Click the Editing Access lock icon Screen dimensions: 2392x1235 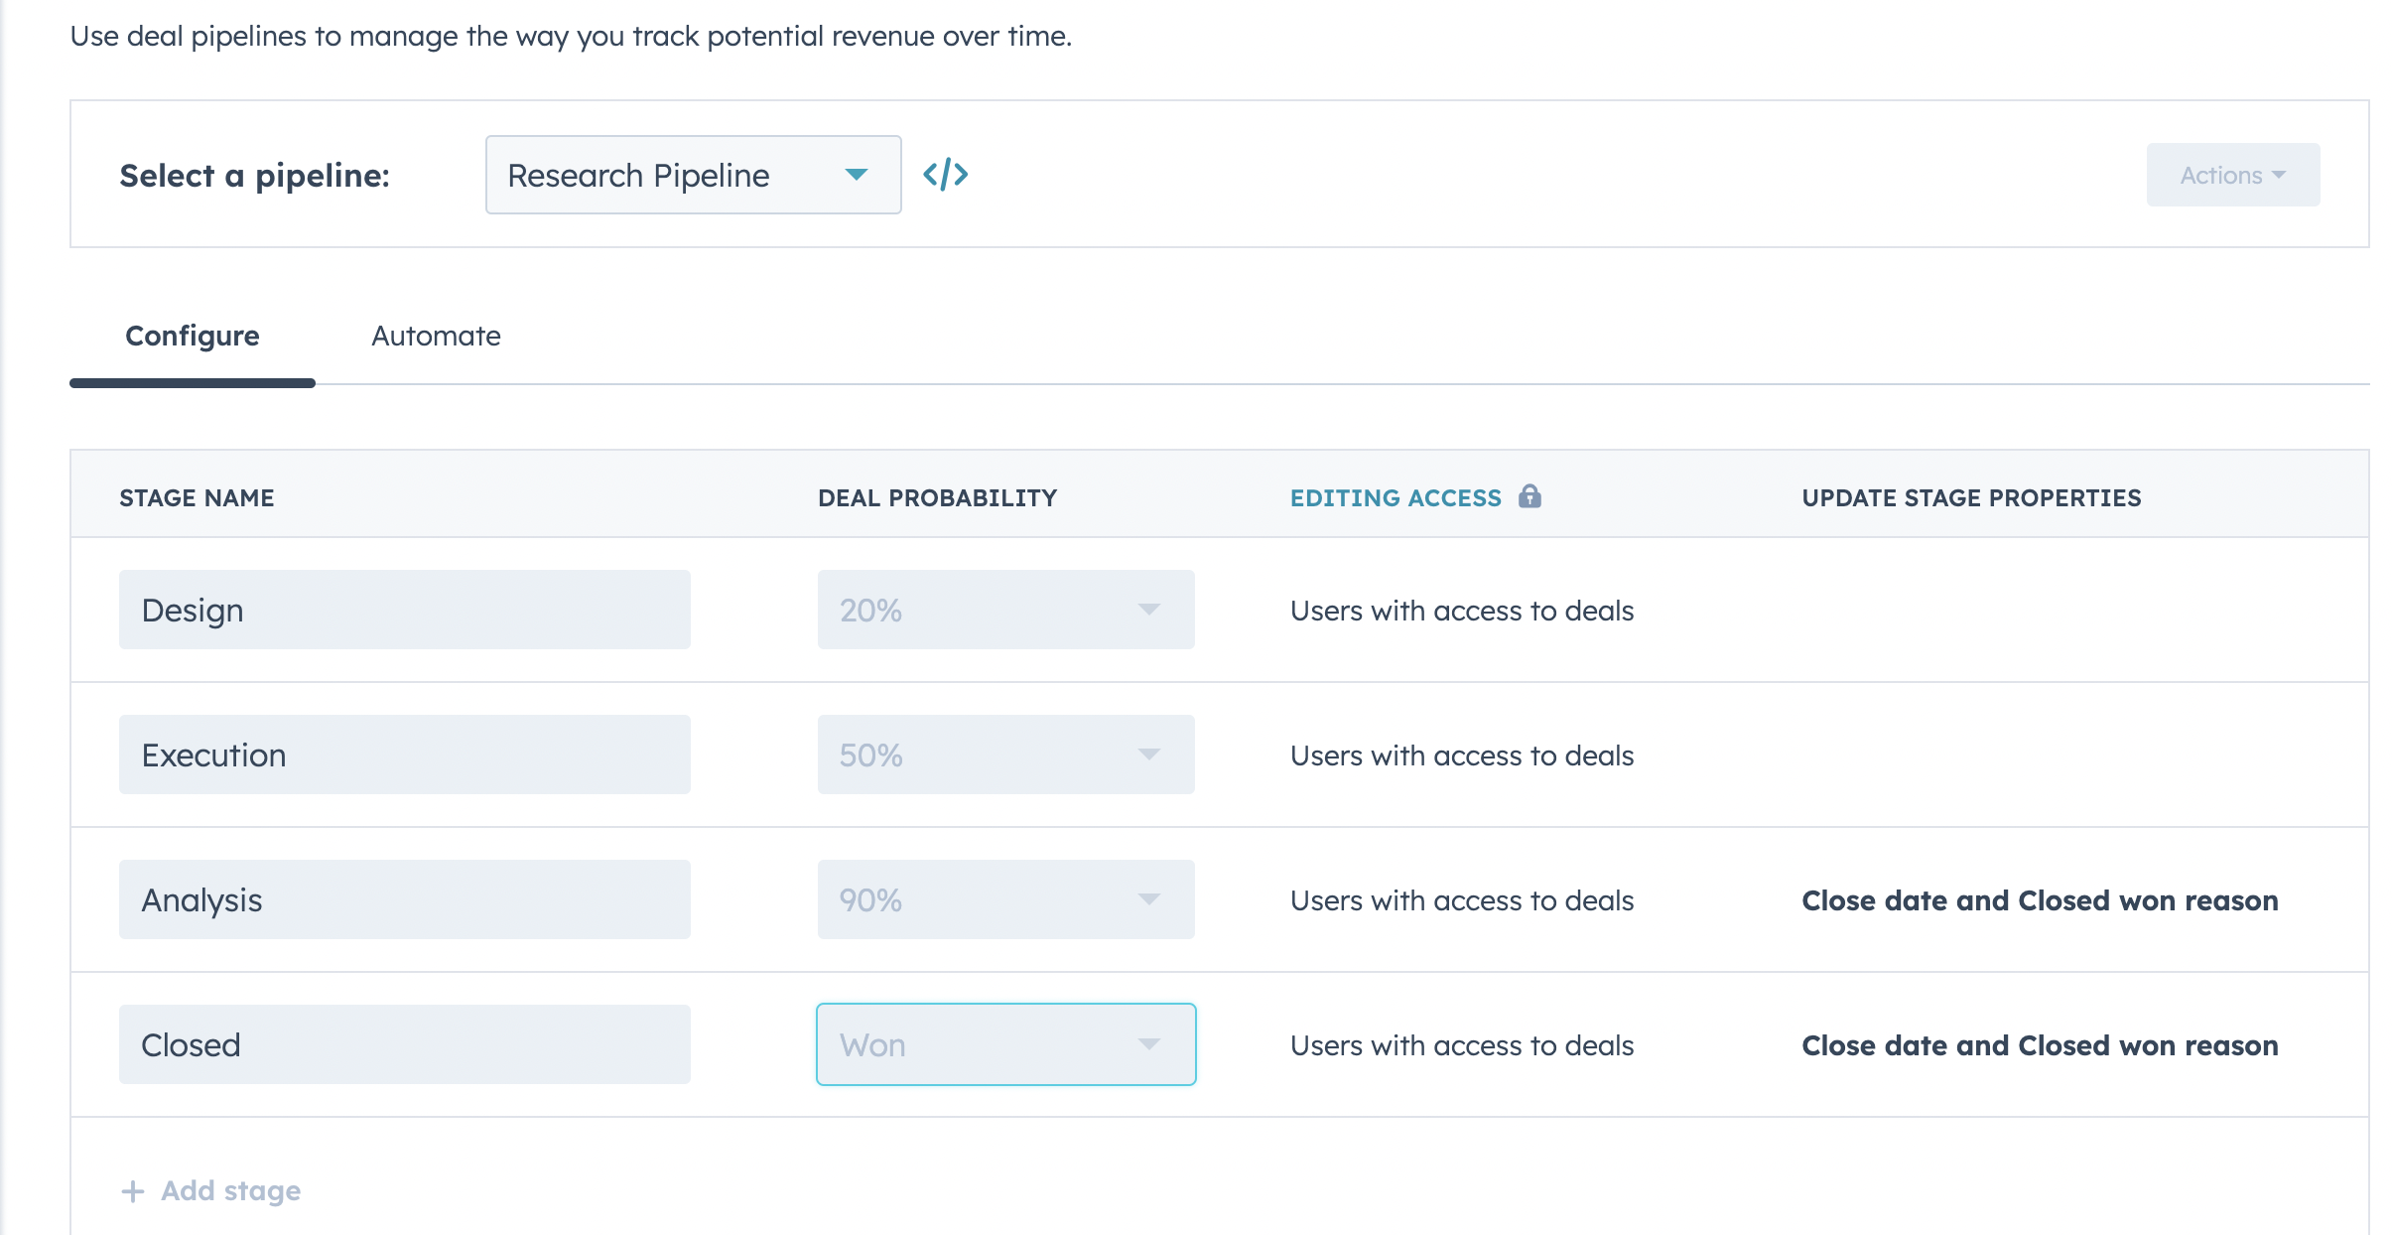1529,496
